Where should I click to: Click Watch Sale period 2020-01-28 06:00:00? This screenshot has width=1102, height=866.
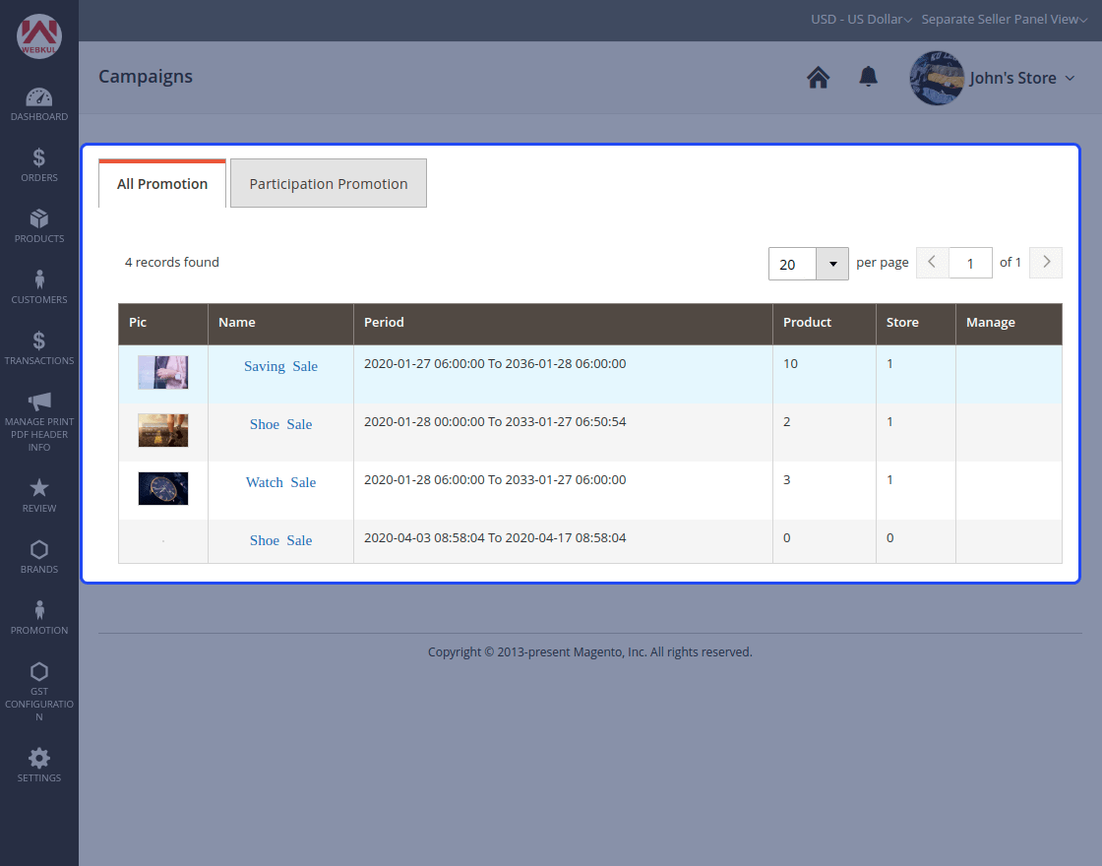tap(495, 480)
